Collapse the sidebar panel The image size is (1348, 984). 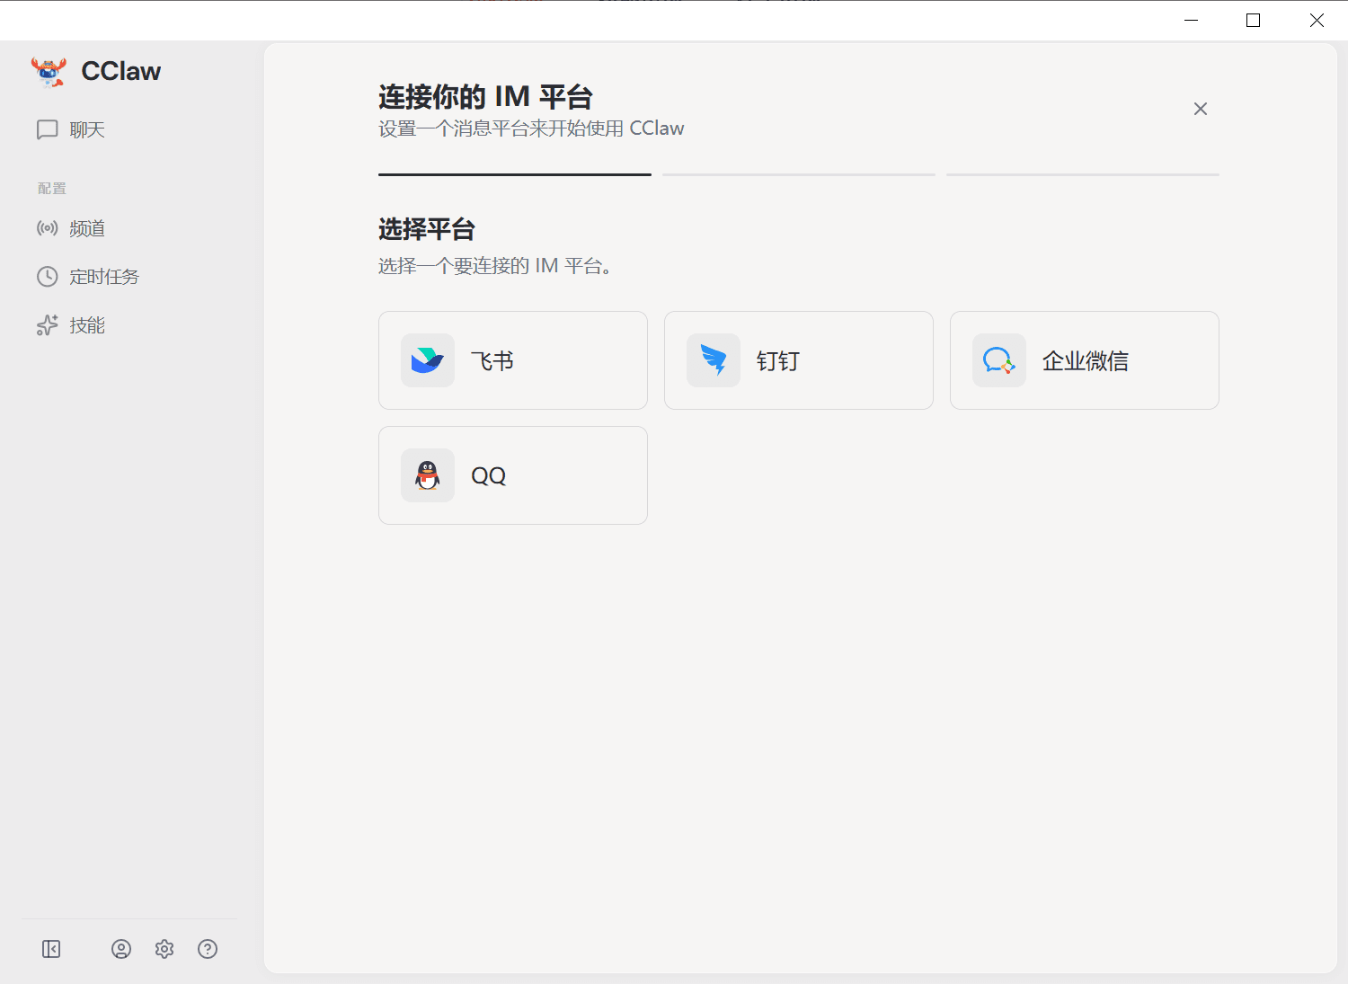click(51, 949)
